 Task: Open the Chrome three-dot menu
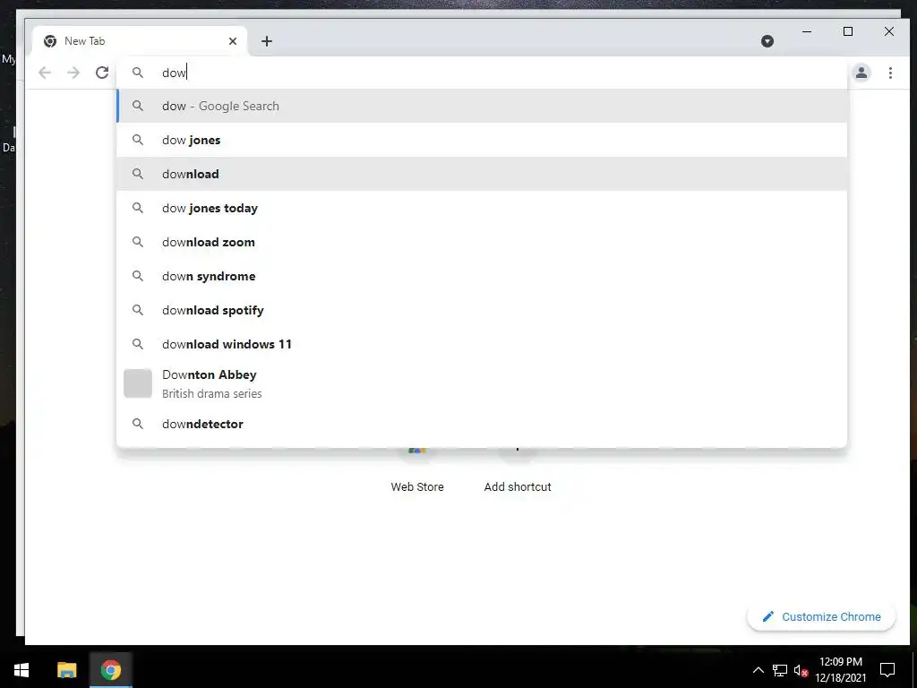coord(890,73)
